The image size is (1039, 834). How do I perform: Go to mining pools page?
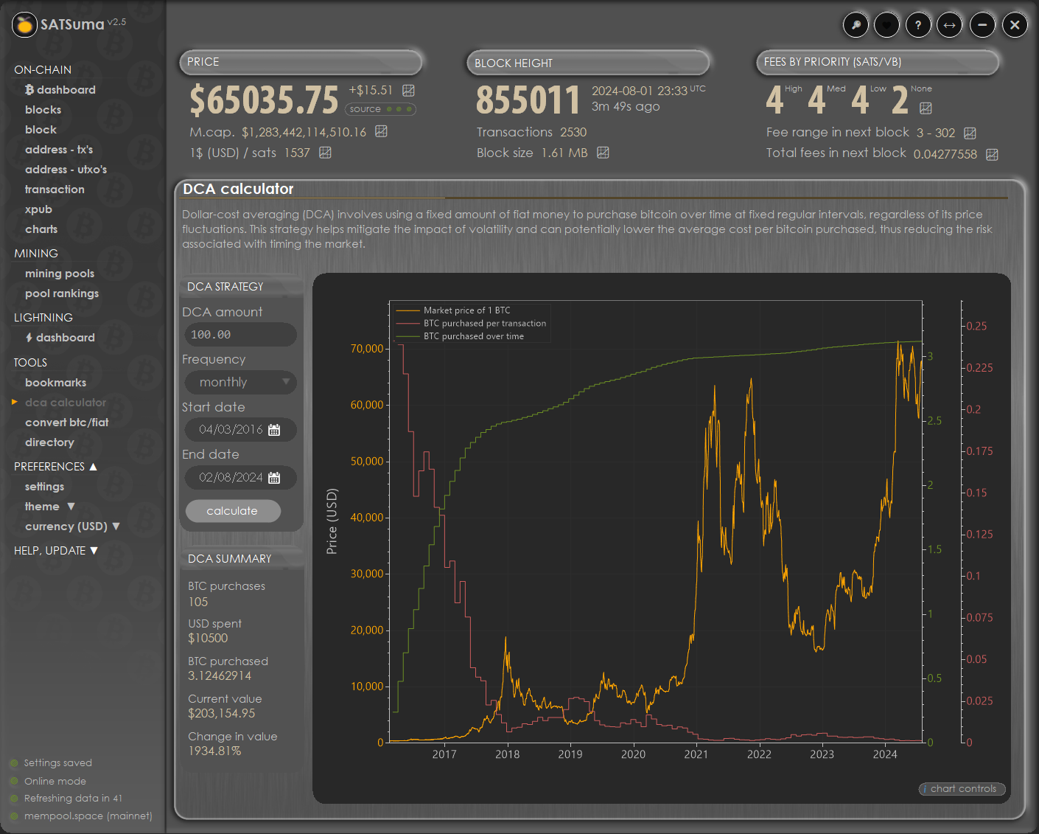[60, 274]
